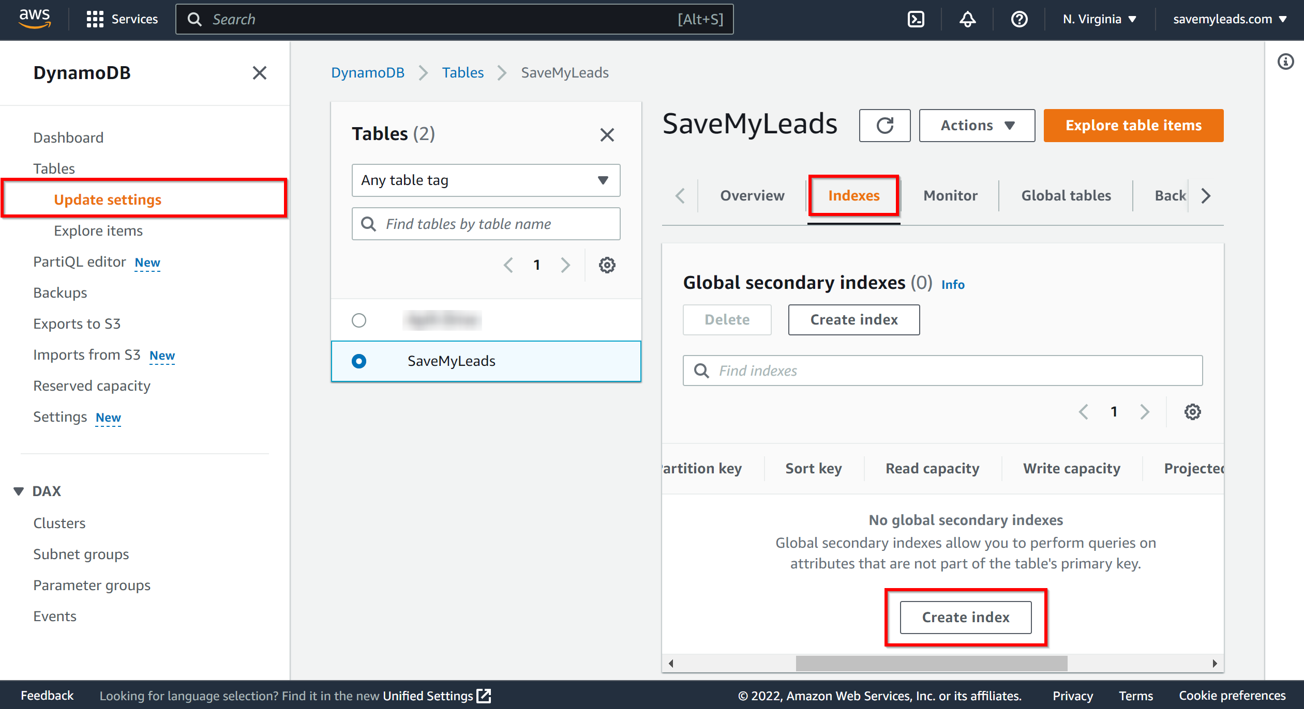1304x709 pixels.
Task: Click the left arrow of the horizontal scrollbar
Action: (x=671, y=664)
